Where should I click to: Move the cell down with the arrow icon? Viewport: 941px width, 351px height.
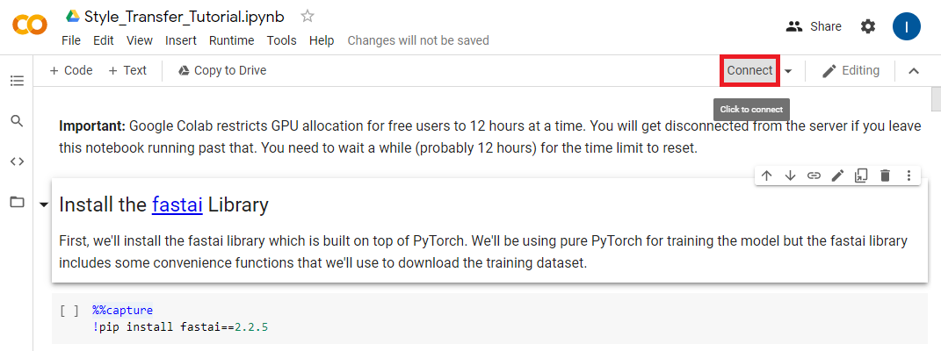click(790, 175)
